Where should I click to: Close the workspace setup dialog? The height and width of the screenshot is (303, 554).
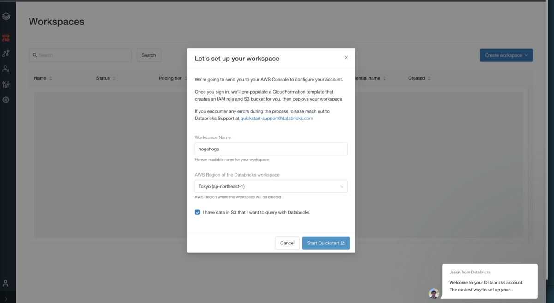[346, 58]
